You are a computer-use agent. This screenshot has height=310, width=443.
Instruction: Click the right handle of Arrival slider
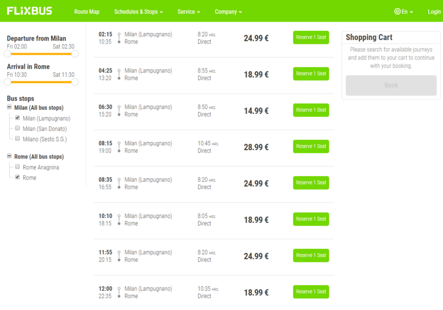click(75, 82)
